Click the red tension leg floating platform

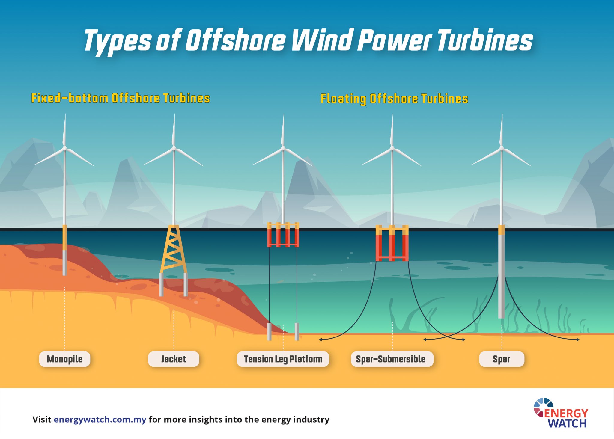click(x=283, y=235)
